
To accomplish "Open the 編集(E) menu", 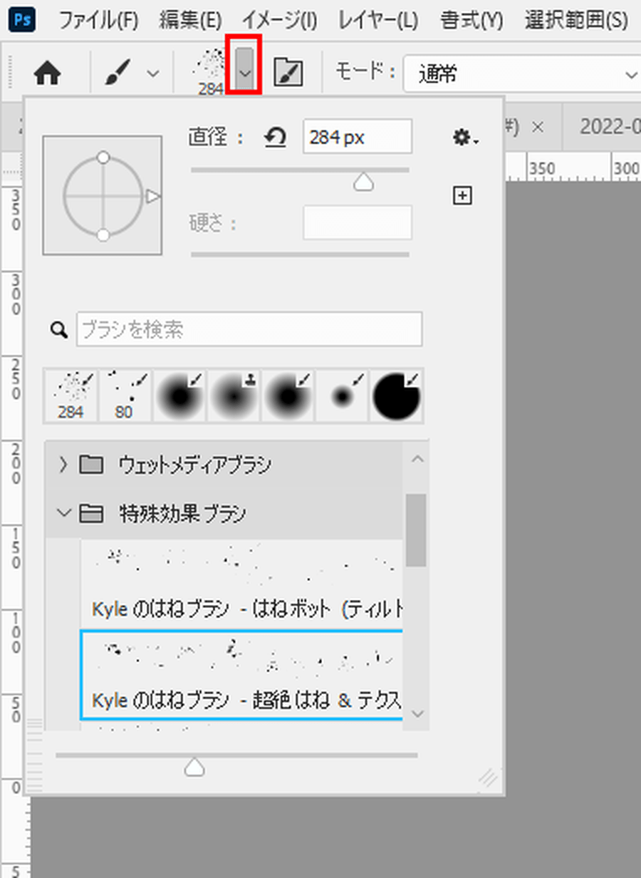I will point(190,19).
